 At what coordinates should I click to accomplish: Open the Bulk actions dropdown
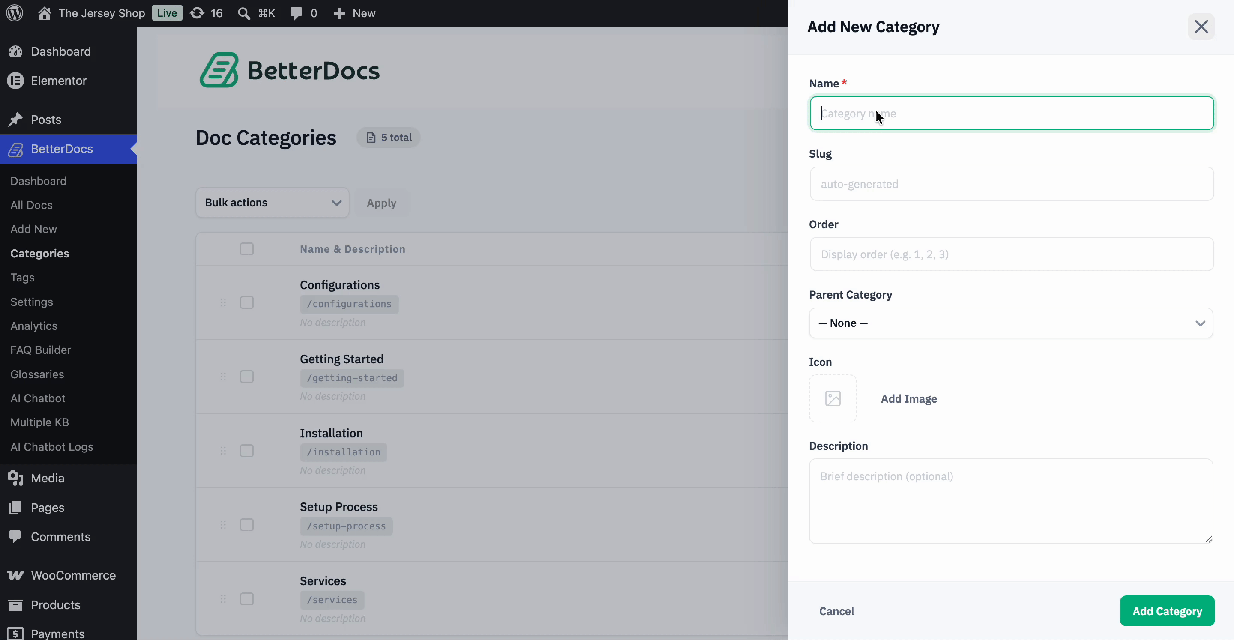[x=272, y=203]
